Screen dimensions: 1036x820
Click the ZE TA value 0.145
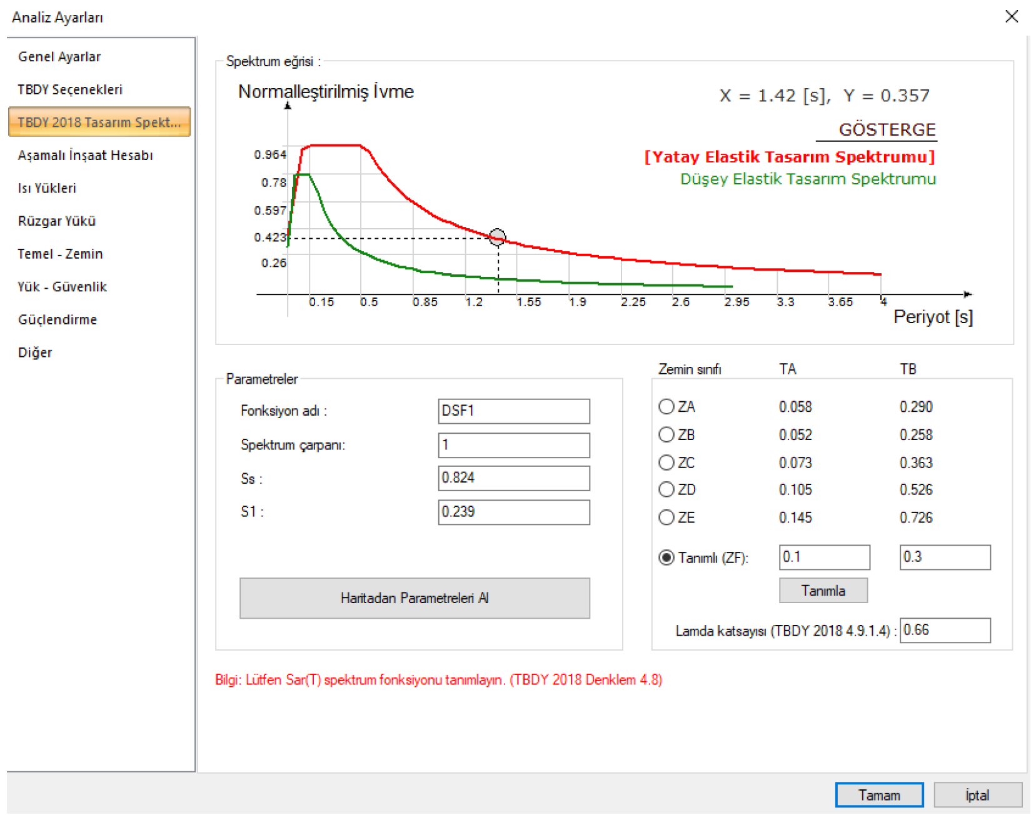(795, 517)
